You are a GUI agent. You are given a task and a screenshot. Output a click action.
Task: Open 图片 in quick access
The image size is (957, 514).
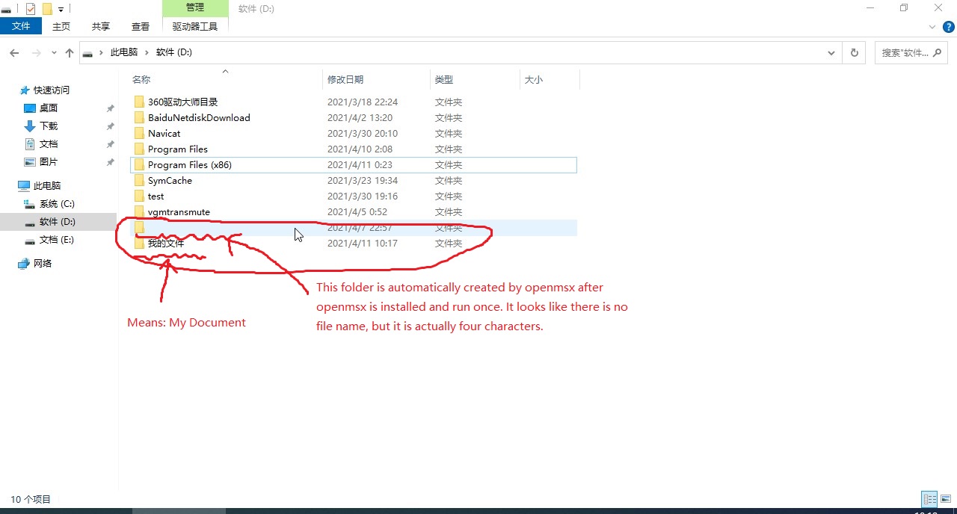click(49, 161)
